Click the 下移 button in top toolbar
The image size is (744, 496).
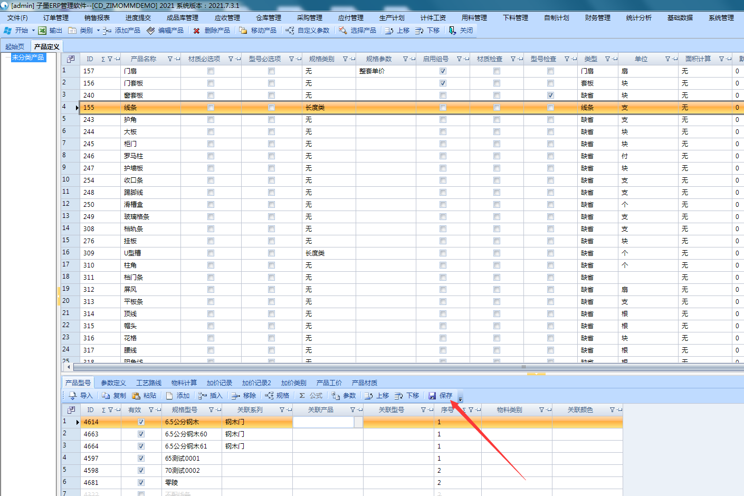coord(427,31)
